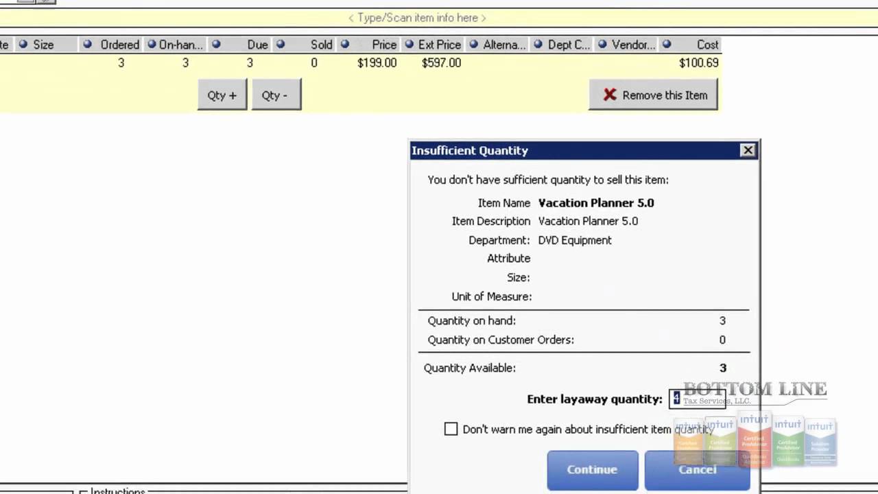Click the Vendor... column header

[x=626, y=45]
